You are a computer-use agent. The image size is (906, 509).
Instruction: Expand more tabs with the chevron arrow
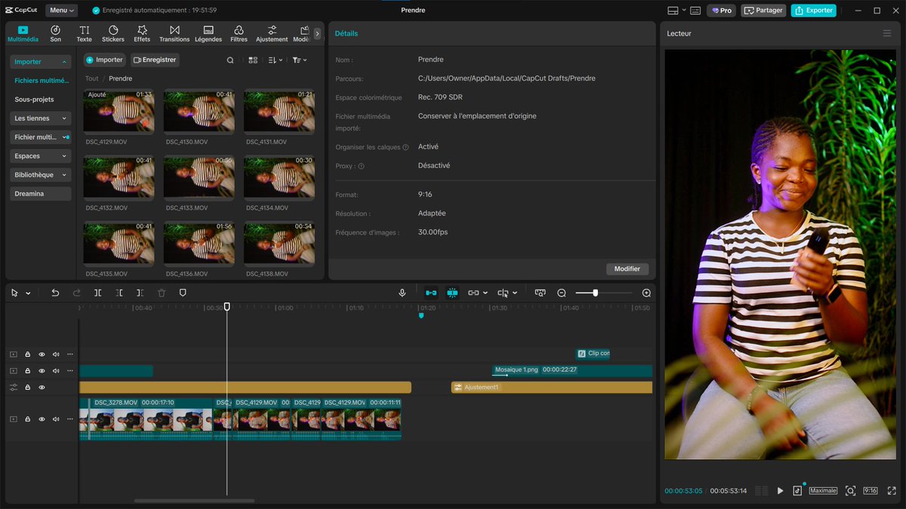point(317,33)
